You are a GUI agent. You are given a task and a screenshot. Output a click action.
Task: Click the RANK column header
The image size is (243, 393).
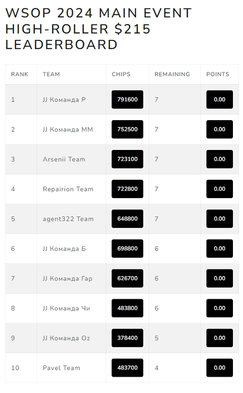click(x=20, y=74)
